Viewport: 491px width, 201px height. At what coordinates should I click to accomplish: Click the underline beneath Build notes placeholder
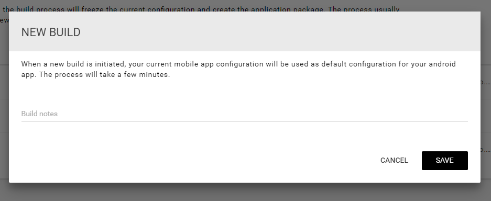245,121
